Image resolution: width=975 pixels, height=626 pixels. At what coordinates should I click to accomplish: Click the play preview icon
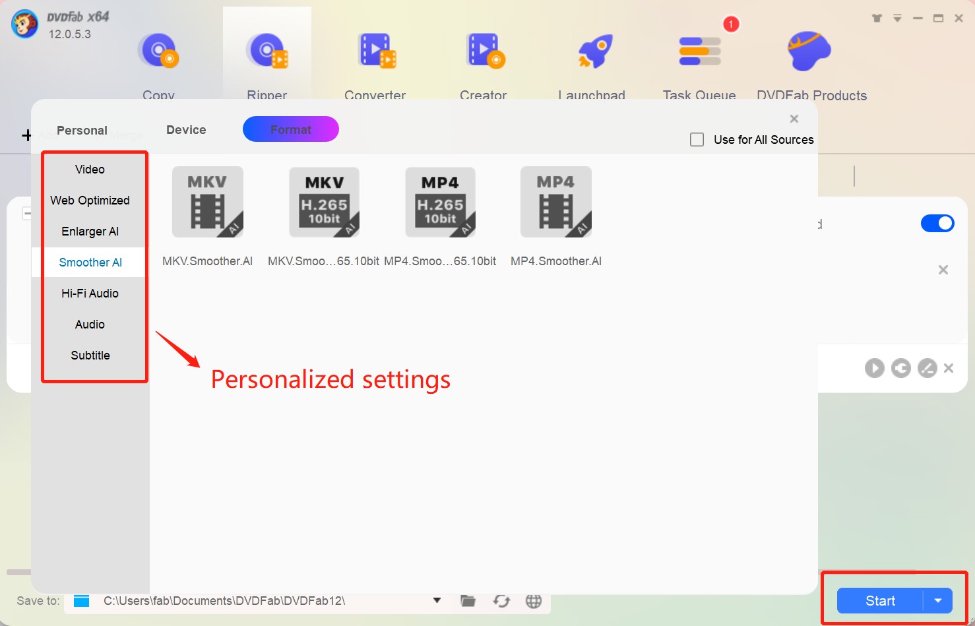(875, 368)
